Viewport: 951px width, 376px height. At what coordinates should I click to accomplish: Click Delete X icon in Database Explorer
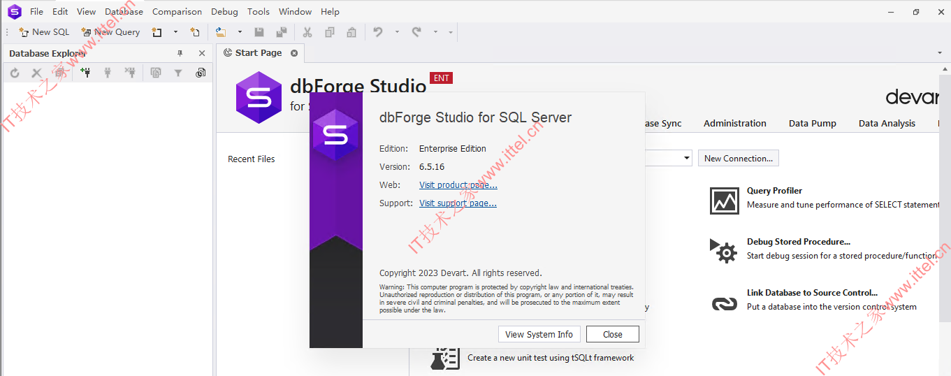point(36,73)
